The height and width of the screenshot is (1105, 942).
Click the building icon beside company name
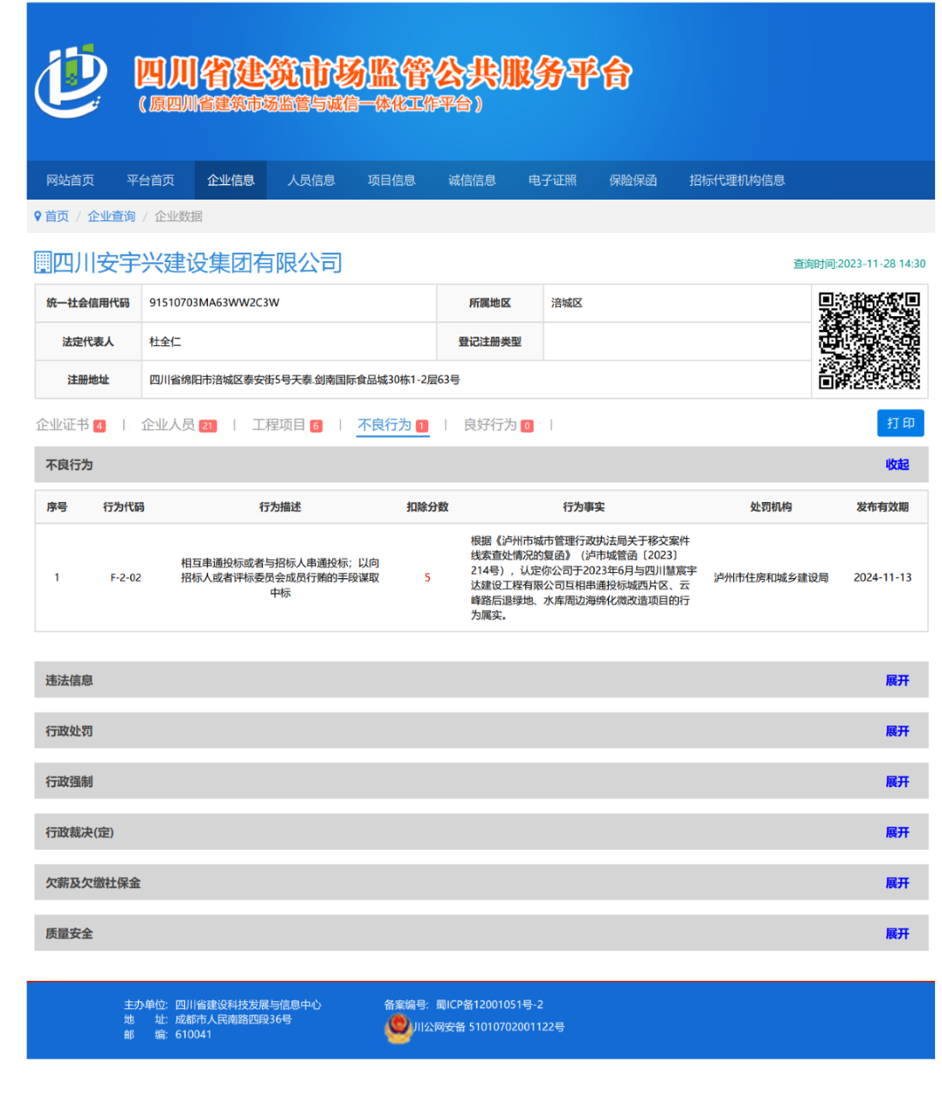tap(43, 262)
